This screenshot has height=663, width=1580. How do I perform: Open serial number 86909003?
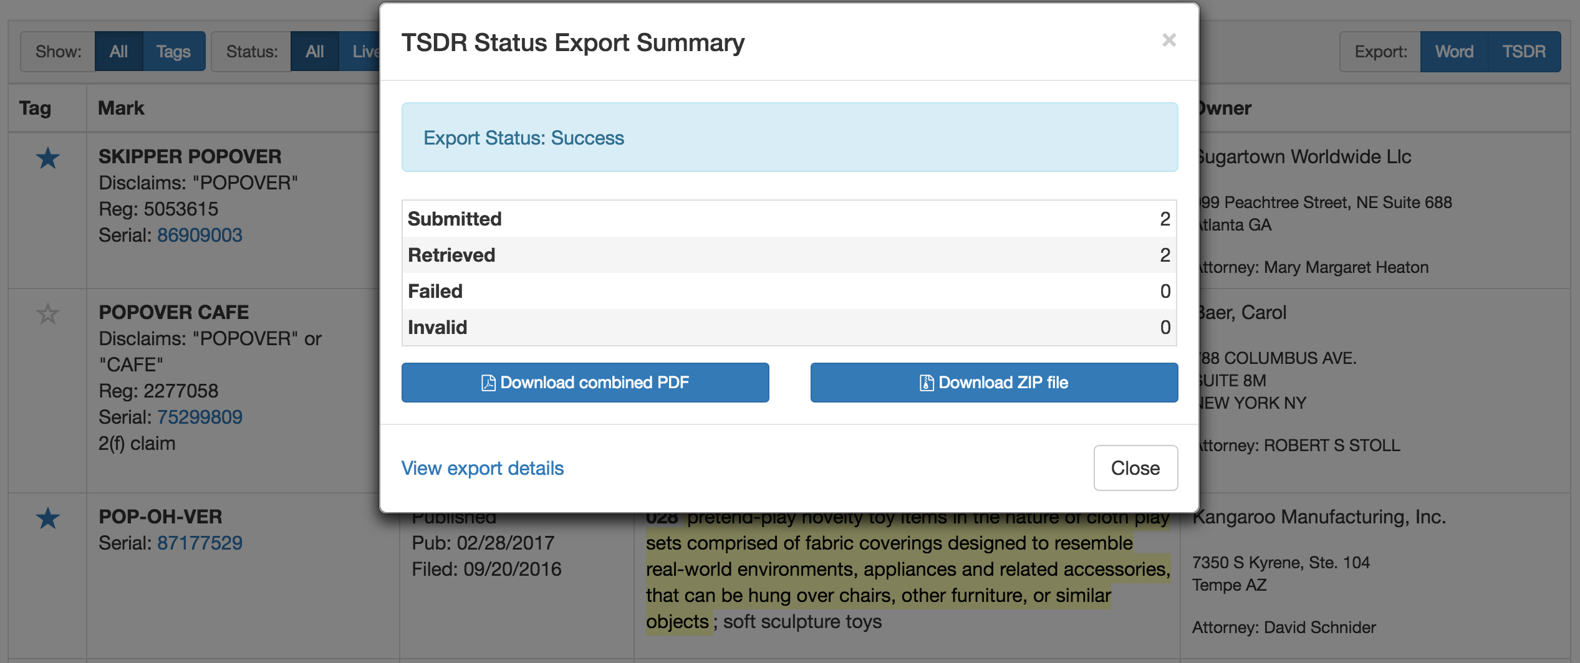point(200,235)
